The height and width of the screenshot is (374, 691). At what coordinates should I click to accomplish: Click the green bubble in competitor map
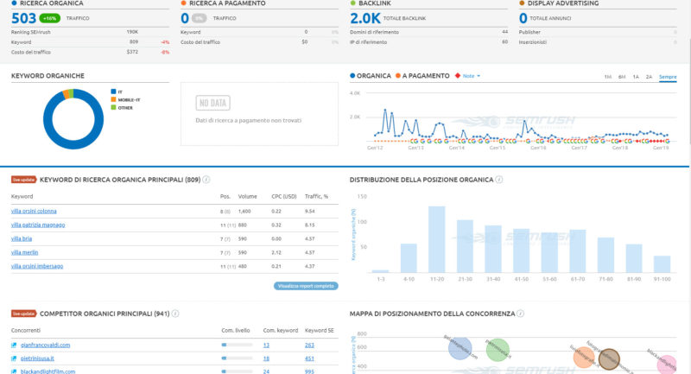point(498,350)
